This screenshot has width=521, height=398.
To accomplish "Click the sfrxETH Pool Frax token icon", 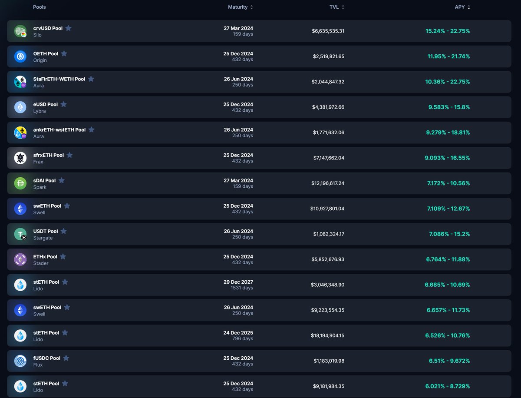I will pos(20,158).
